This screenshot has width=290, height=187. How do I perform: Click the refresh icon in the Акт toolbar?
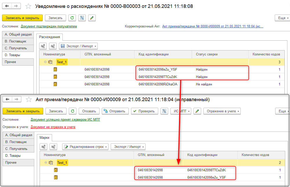pyautogui.click(x=73, y=111)
